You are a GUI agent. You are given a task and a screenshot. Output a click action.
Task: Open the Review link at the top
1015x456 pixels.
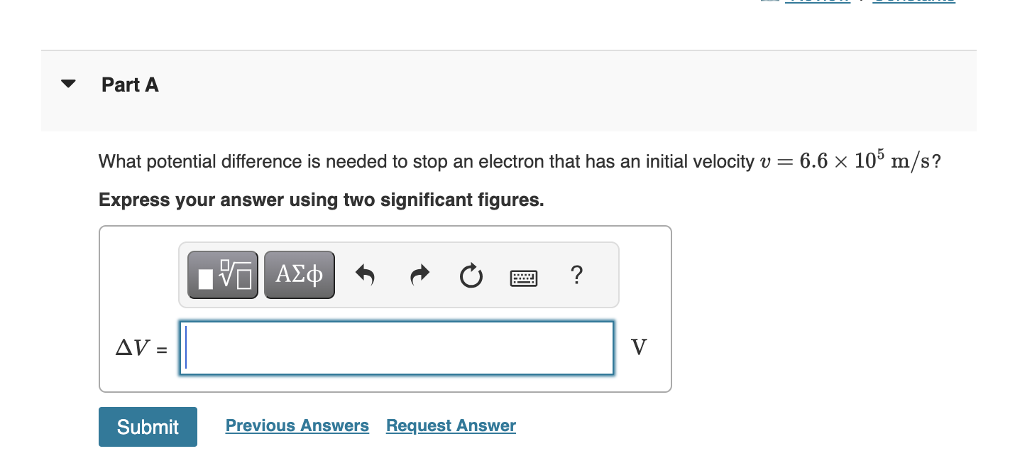tap(818, 2)
